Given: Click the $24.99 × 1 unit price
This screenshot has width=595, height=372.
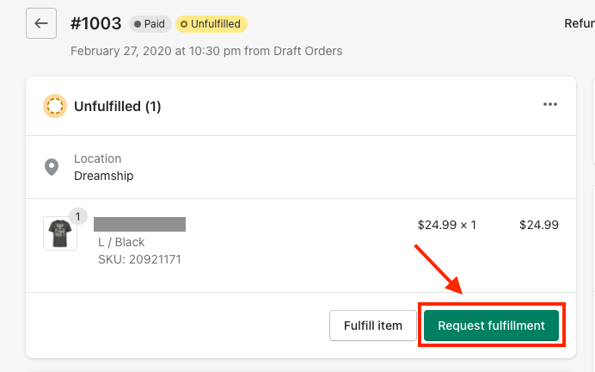Looking at the screenshot, I should pos(446,226).
